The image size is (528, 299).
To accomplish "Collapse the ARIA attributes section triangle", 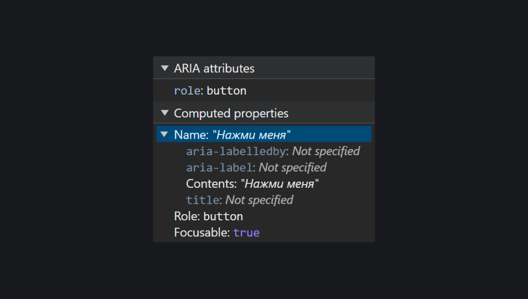I will tap(165, 68).
